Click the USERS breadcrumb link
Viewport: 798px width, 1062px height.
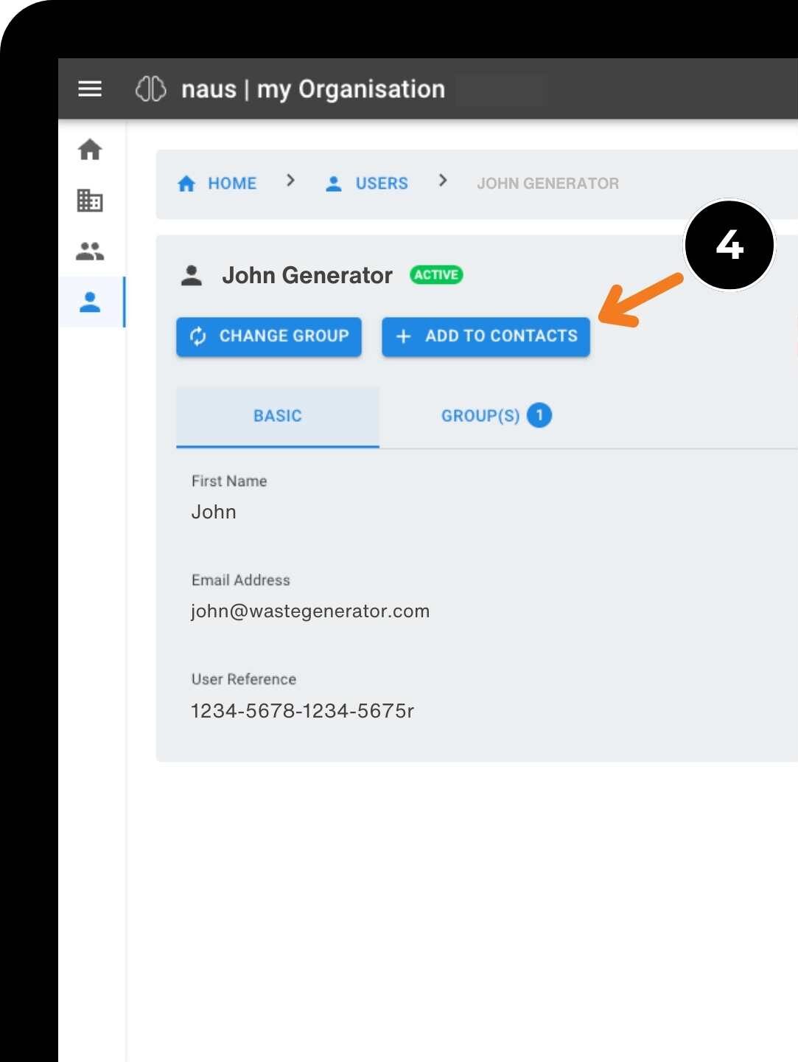(x=366, y=183)
